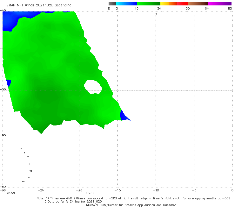Click the green segment of the color bar
This screenshot has height=207, width=235.
tap(149, 4)
